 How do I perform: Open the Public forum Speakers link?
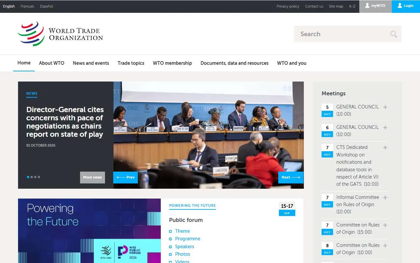tap(184, 247)
